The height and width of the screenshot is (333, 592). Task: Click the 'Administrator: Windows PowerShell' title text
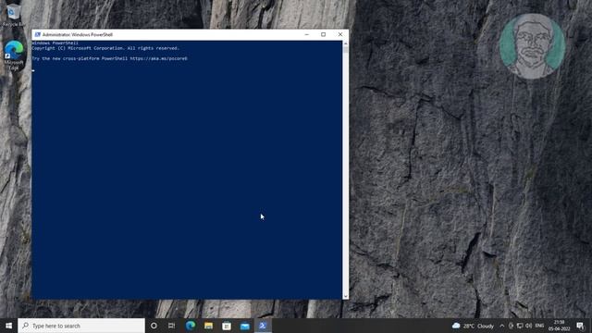pyautogui.click(x=78, y=34)
